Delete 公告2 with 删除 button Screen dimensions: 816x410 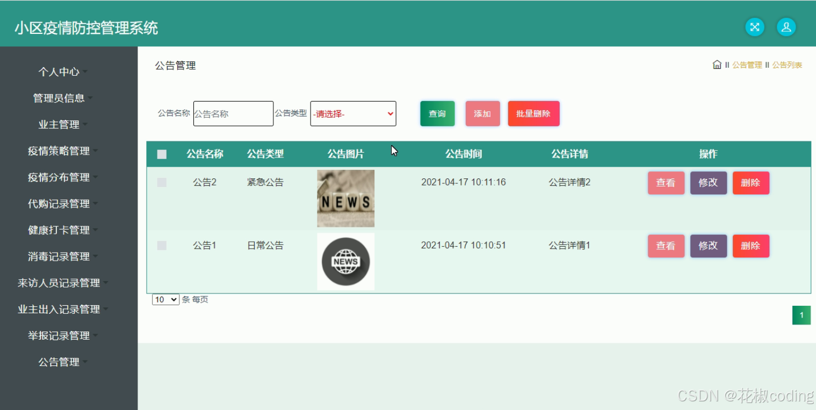pos(750,183)
